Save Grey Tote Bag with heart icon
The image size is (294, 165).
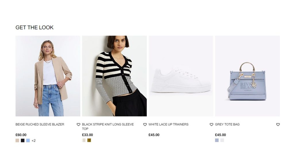pos(278,125)
